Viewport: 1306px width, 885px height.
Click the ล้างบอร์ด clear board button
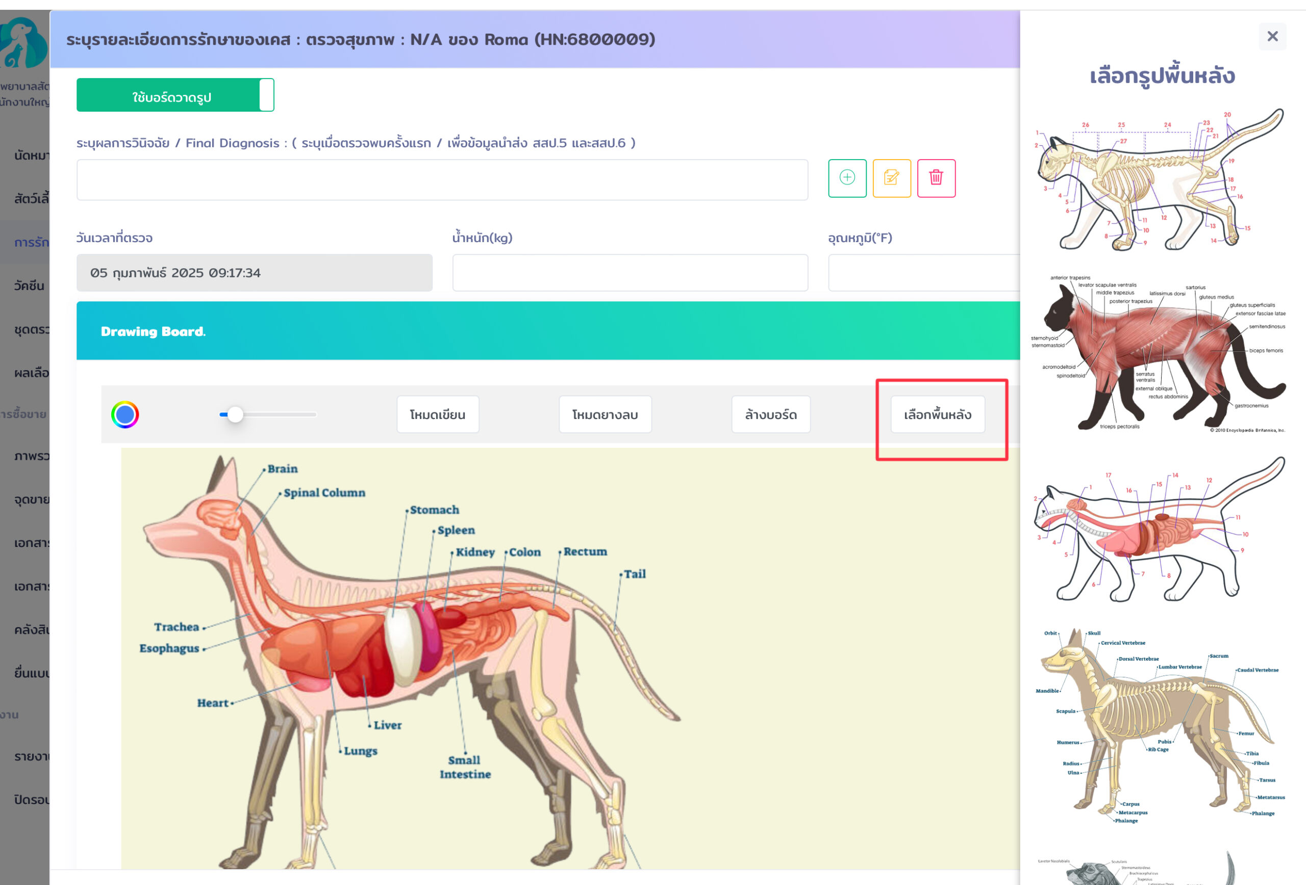pos(770,414)
